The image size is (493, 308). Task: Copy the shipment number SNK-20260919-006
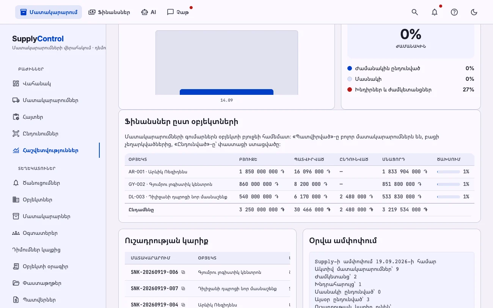(x=183, y=272)
